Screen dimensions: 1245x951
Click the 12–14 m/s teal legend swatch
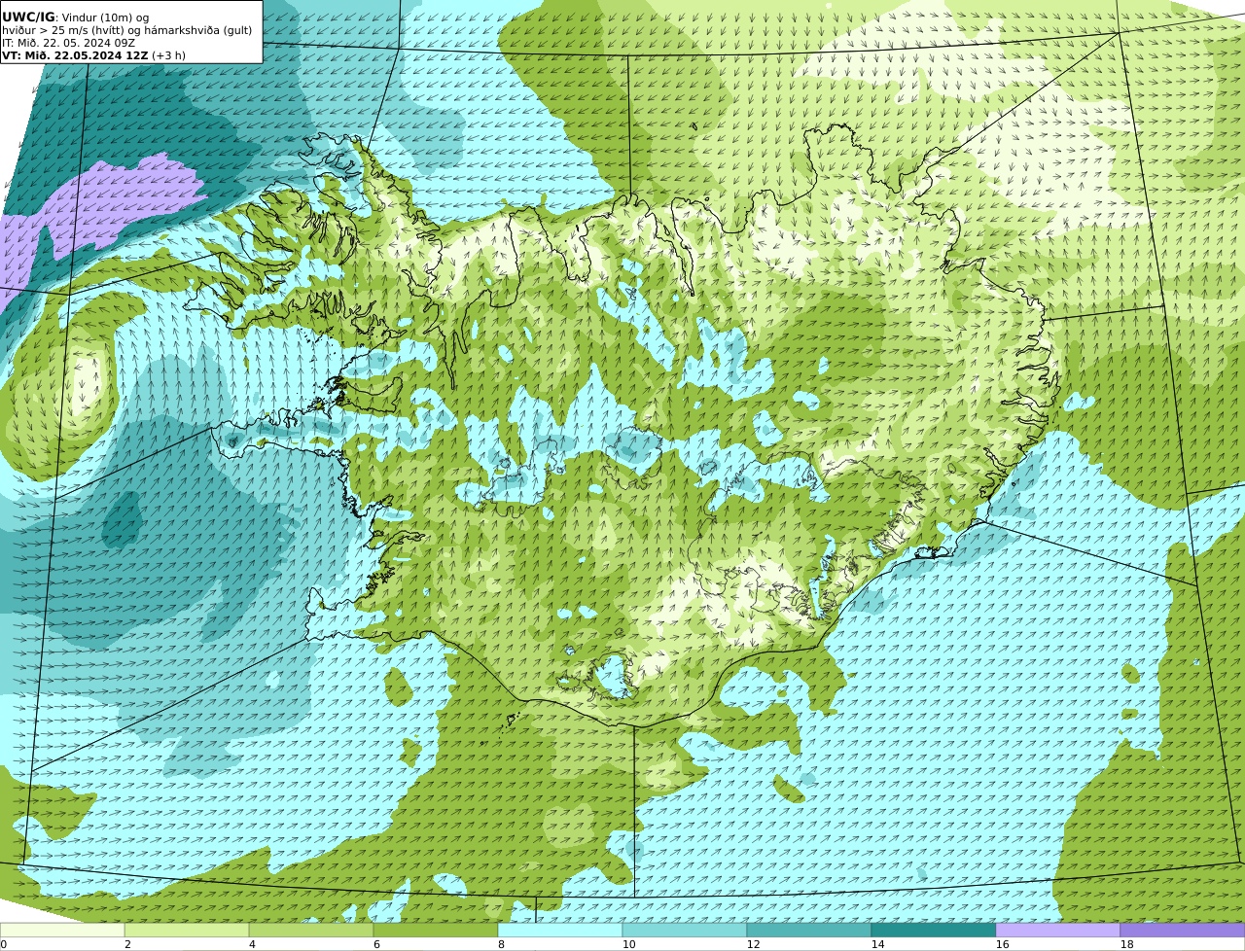(x=809, y=930)
